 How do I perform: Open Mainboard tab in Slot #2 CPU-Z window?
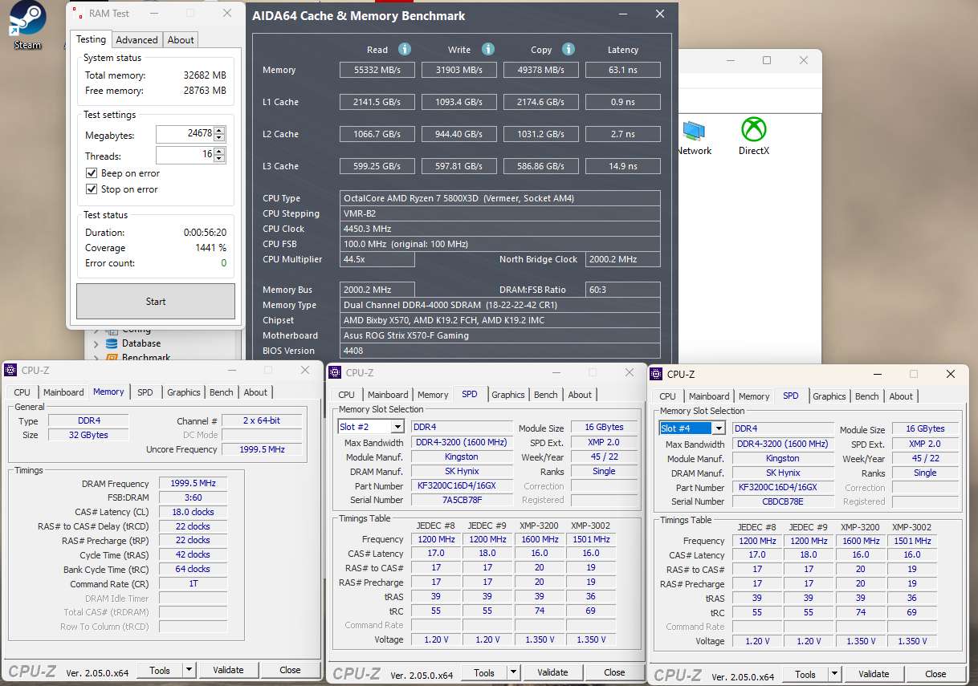pos(388,395)
